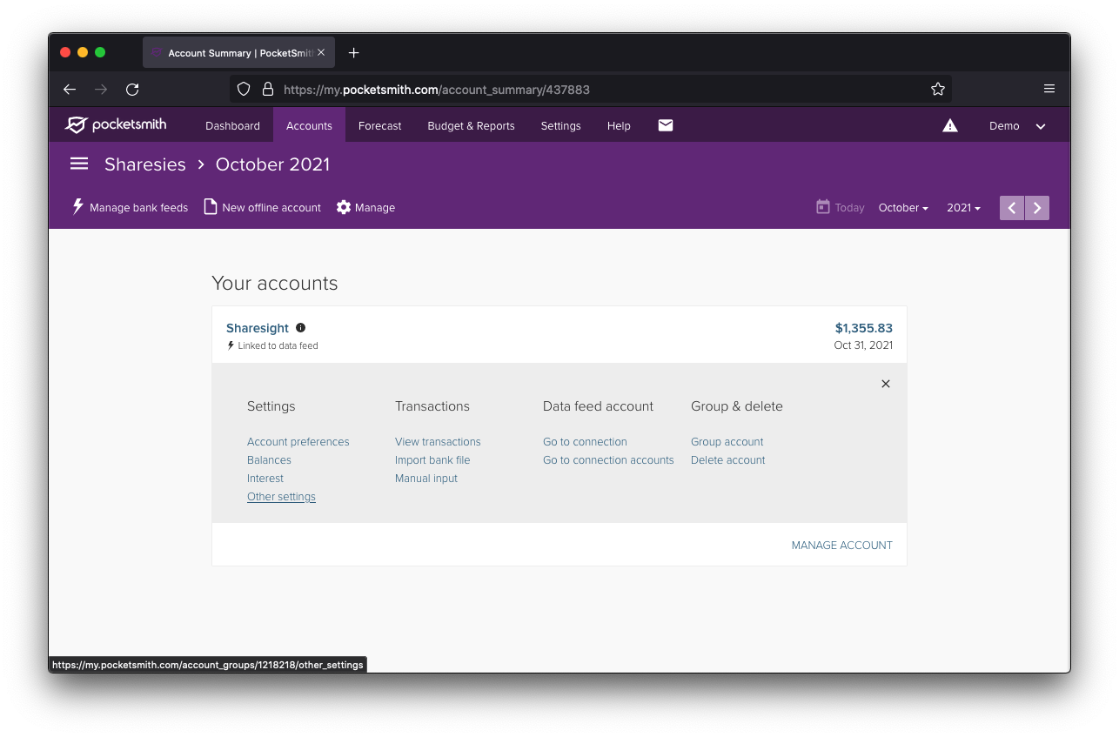Click Manage bank feeds

130,208
